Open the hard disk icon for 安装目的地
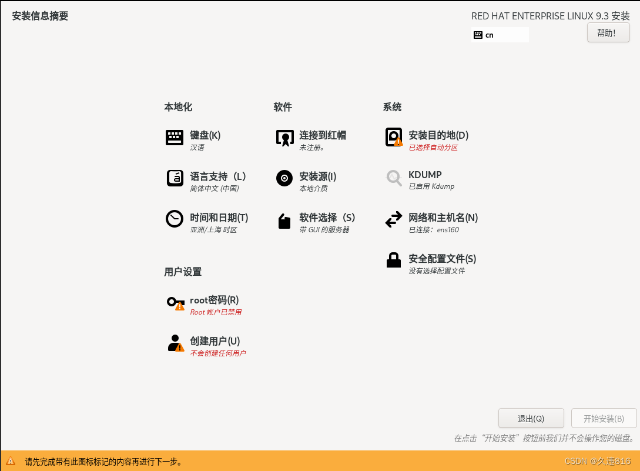 (x=394, y=137)
